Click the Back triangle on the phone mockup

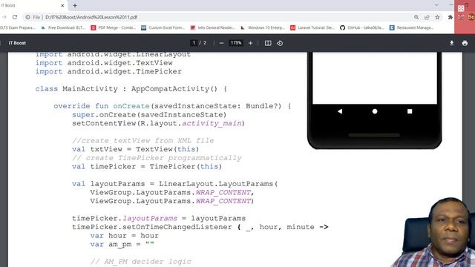click(340, 111)
